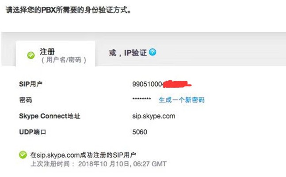The height and width of the screenshot is (177, 286).
Task: Click 生成一个新密码 link
Action: click(x=182, y=100)
